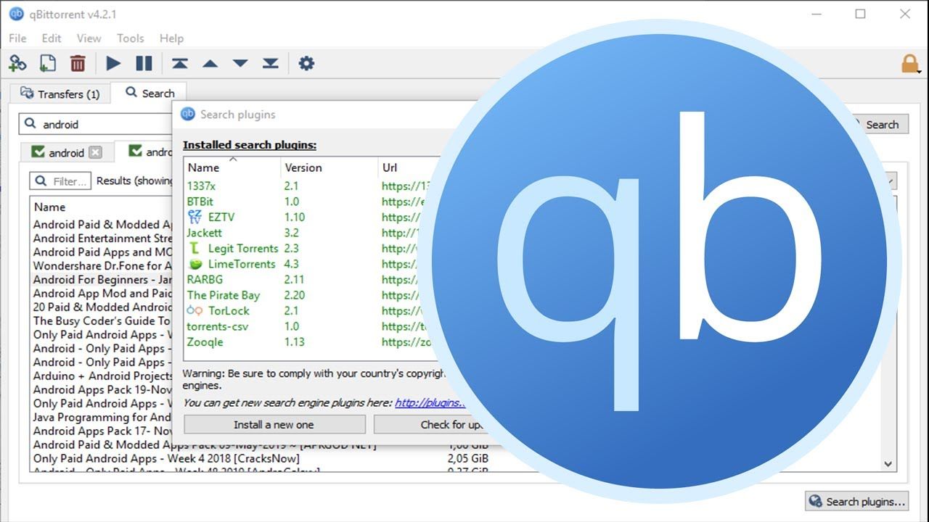The width and height of the screenshot is (929, 522).
Task: Select Android Entertainment Stream result
Action: point(102,238)
